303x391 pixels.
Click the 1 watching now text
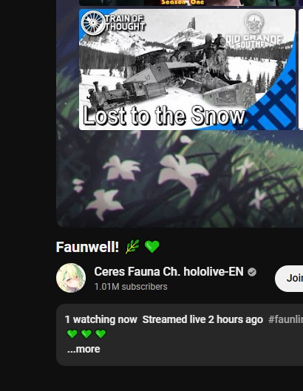pos(101,319)
